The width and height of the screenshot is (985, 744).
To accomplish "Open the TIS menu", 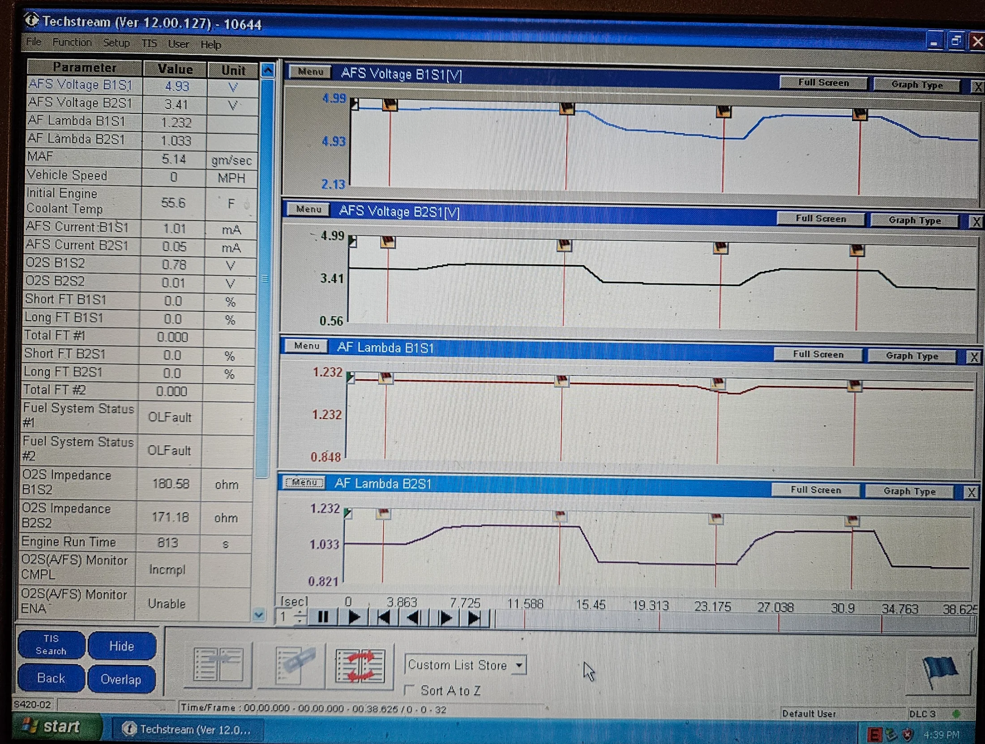I will 149,43.
